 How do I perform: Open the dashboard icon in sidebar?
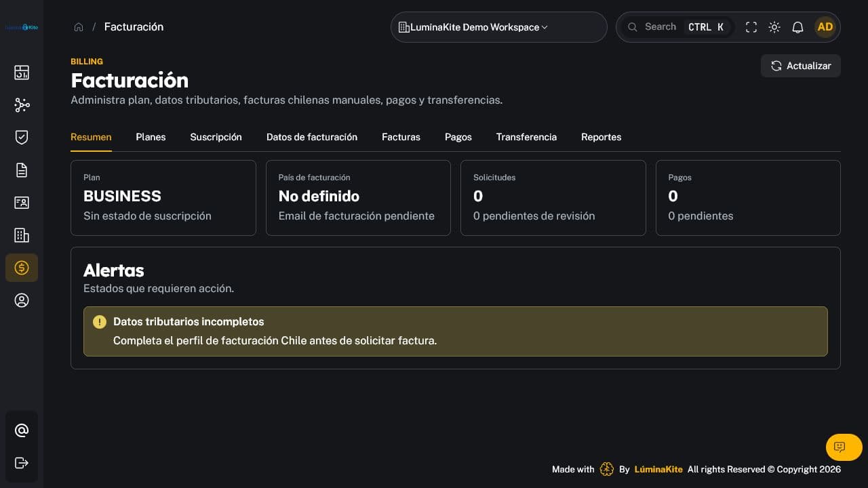22,73
